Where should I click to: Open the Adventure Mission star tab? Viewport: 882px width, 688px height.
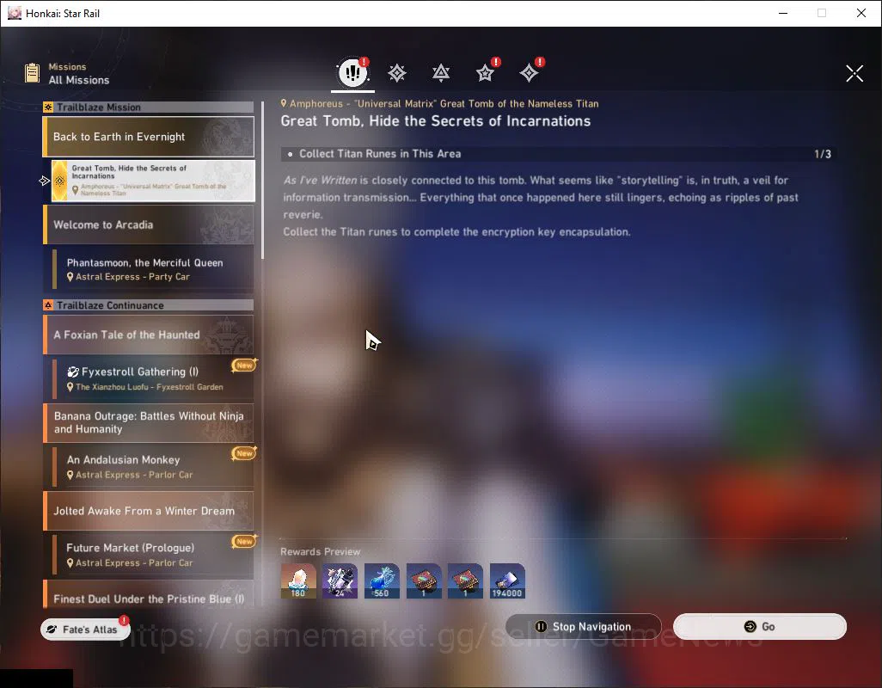[485, 72]
